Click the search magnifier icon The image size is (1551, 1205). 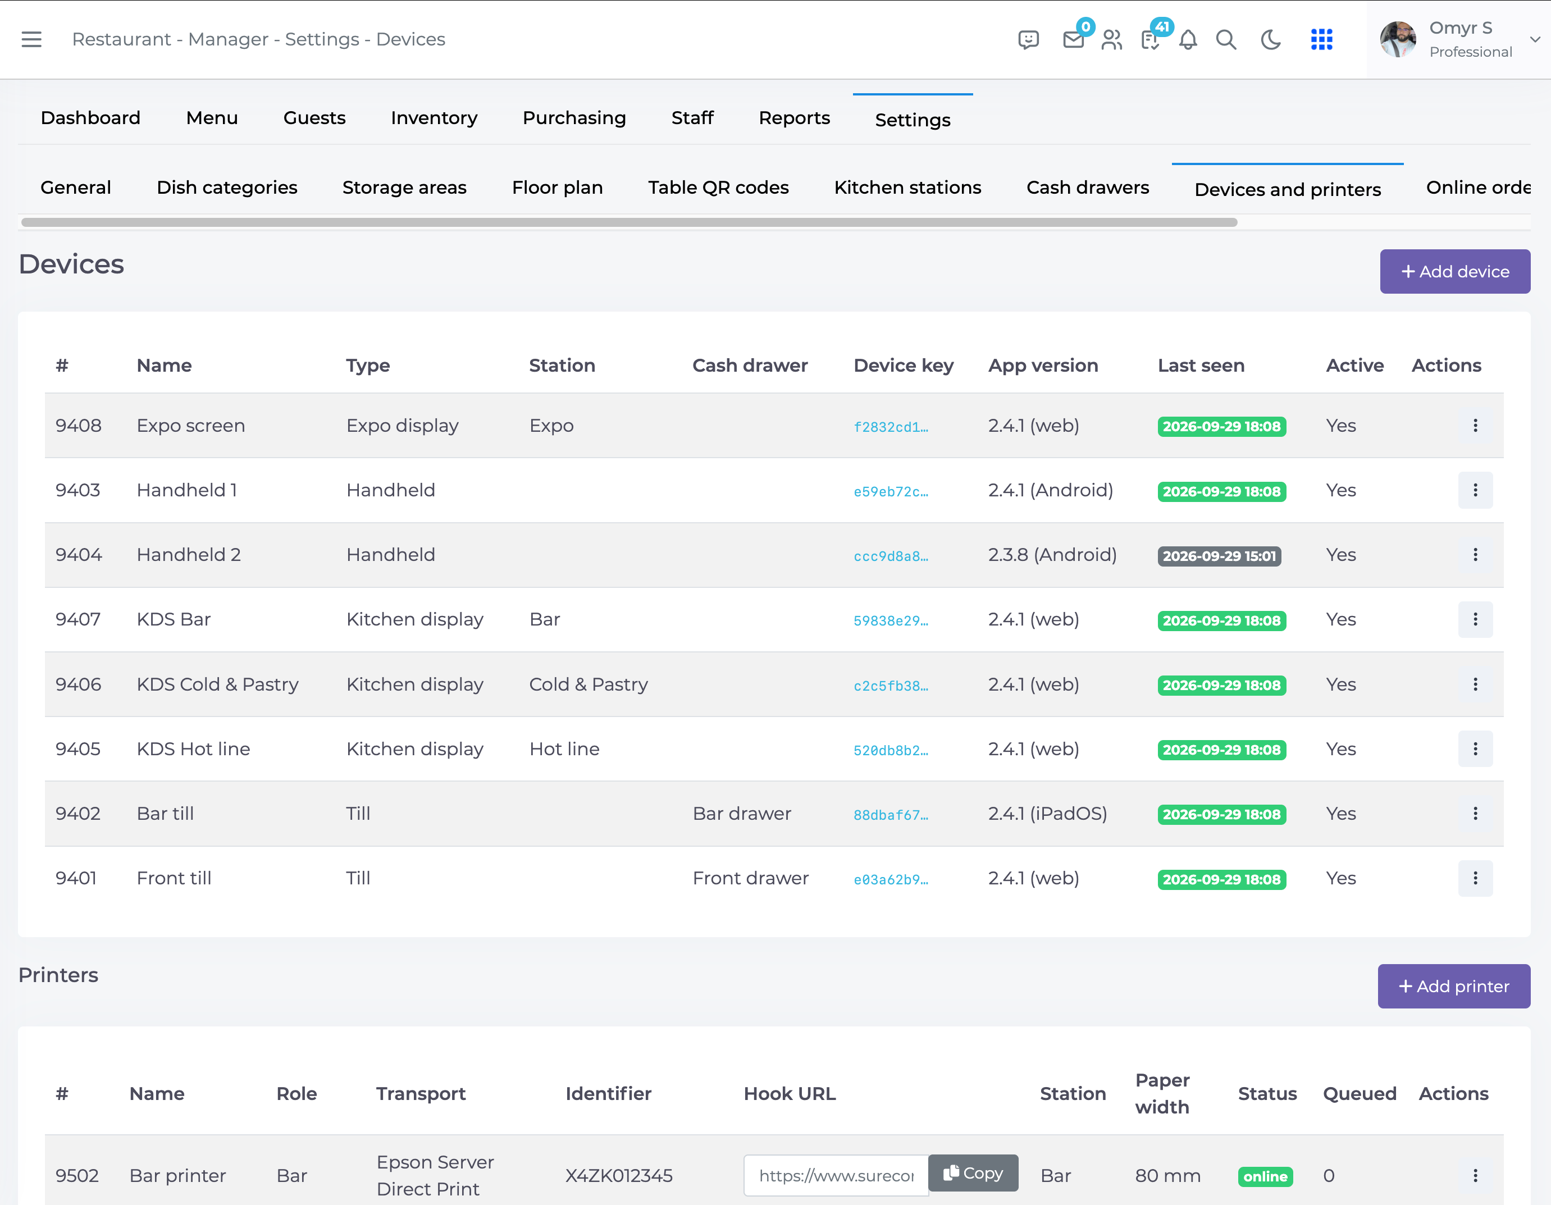[x=1226, y=40]
